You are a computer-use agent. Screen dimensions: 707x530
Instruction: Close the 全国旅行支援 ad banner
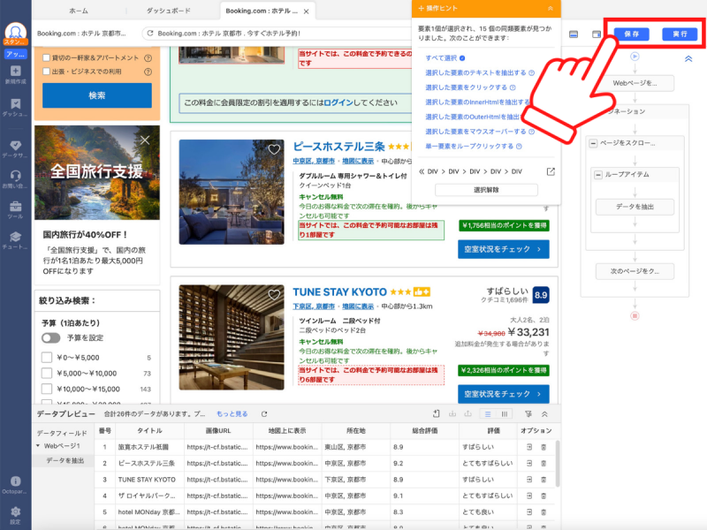[145, 140]
